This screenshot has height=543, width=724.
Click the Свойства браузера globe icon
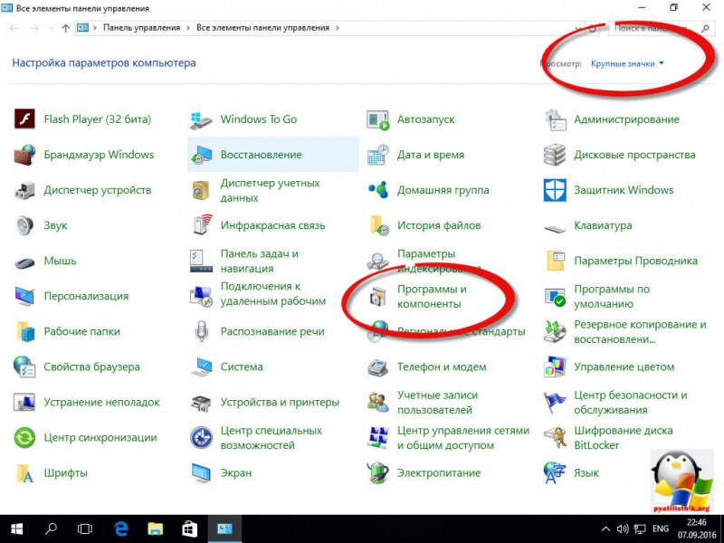tap(24, 367)
